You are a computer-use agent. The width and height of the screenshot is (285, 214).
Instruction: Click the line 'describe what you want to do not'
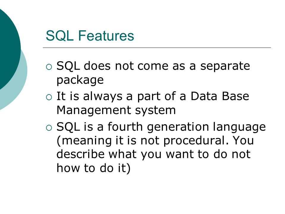153,154
